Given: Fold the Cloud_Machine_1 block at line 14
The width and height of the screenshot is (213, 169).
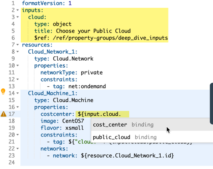Looking at the screenshot, I should [18, 93].
